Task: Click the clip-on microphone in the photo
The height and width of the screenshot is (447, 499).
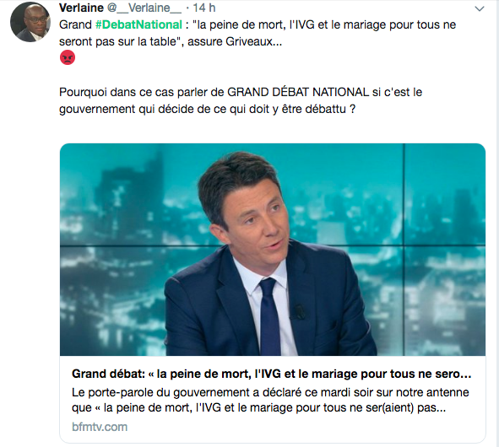Action: pyautogui.click(x=300, y=312)
